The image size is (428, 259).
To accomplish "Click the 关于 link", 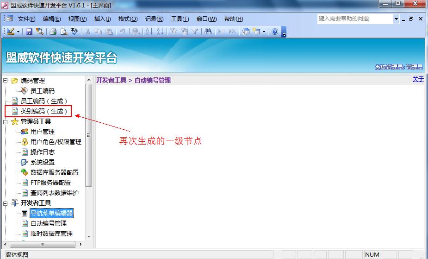I will click(418, 79).
